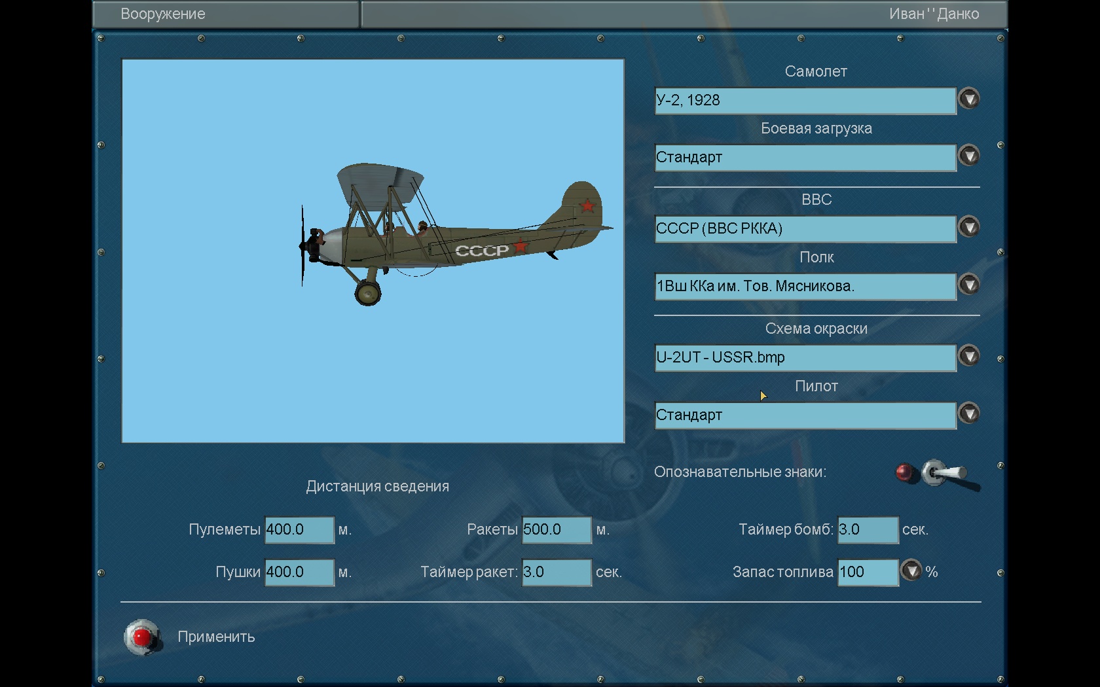This screenshot has height=687, width=1100.
Task: Click the pilot name Иван Данко
Action: click(934, 14)
